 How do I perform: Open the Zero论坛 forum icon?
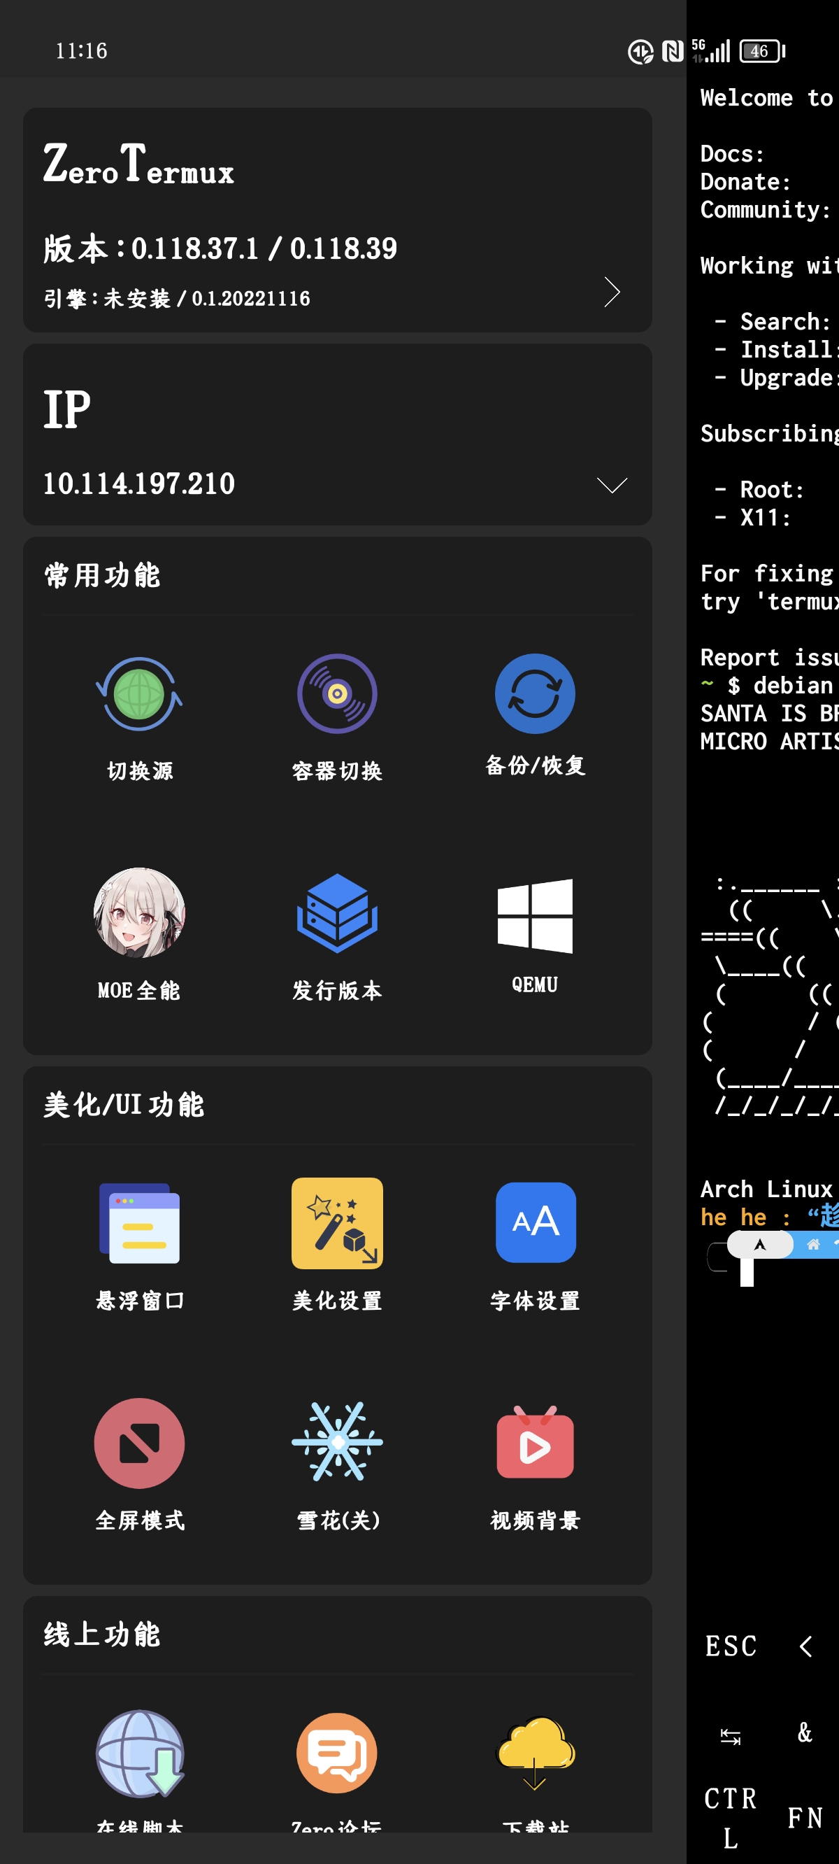point(337,1754)
